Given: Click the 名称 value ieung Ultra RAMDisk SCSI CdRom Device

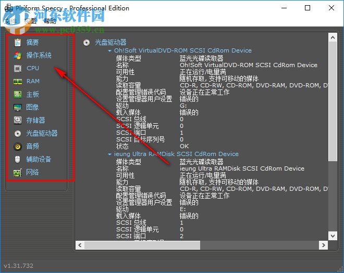Looking at the screenshot, I should [242, 168].
